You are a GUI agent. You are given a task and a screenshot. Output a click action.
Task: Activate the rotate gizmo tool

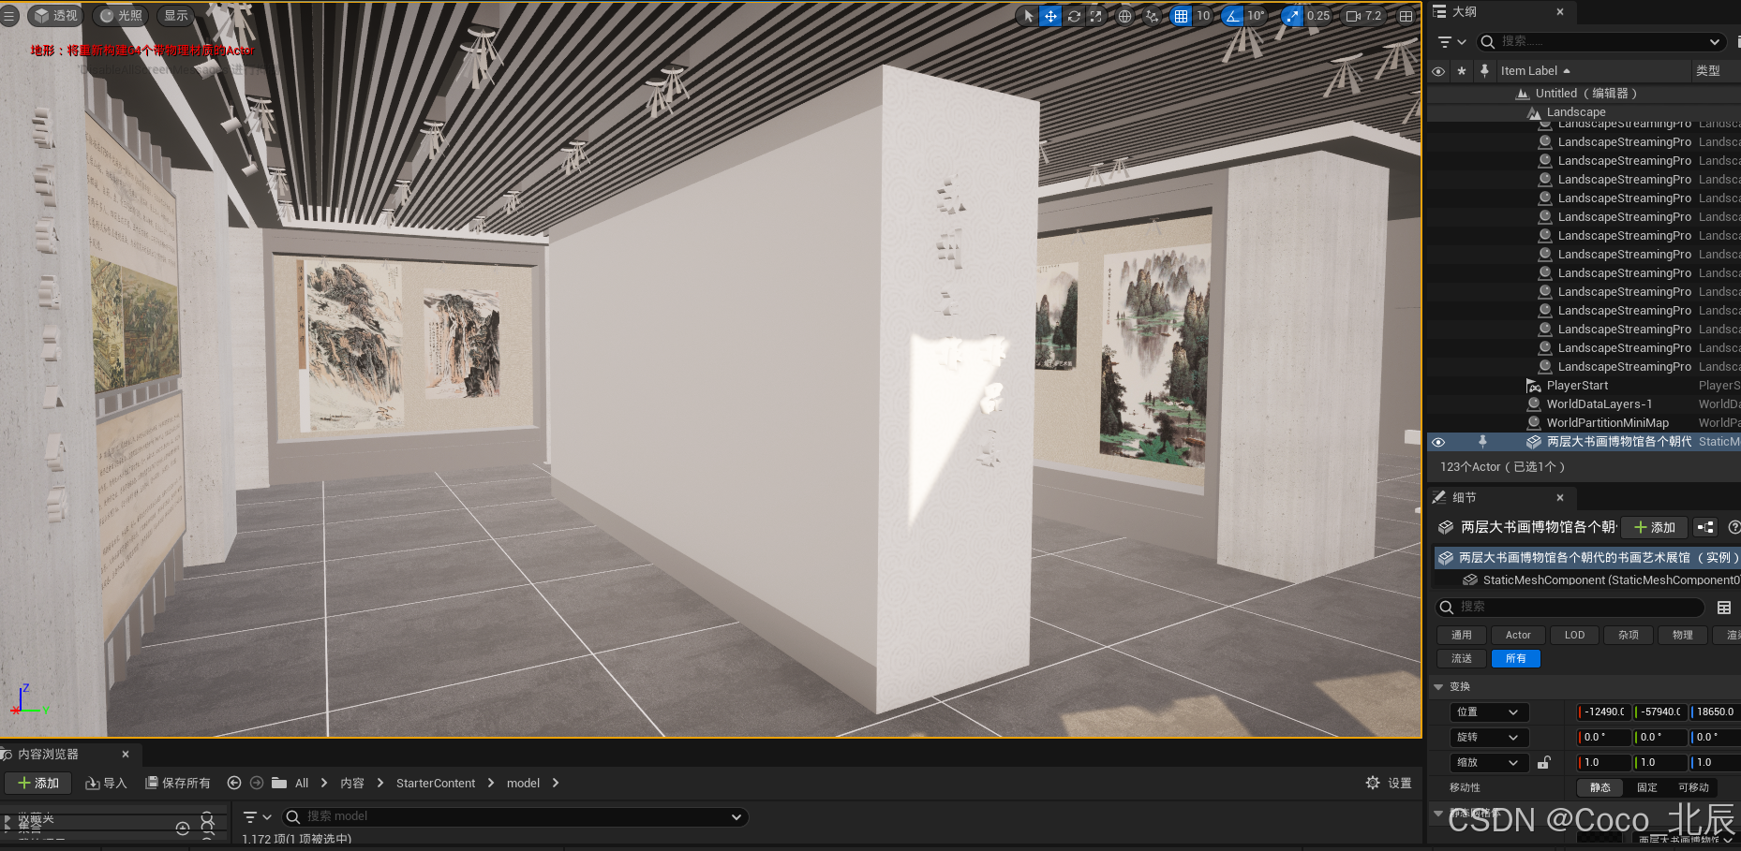(1074, 16)
